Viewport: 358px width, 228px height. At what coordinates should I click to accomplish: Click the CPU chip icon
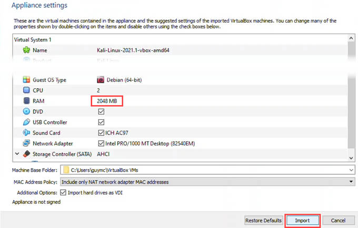[26, 90]
